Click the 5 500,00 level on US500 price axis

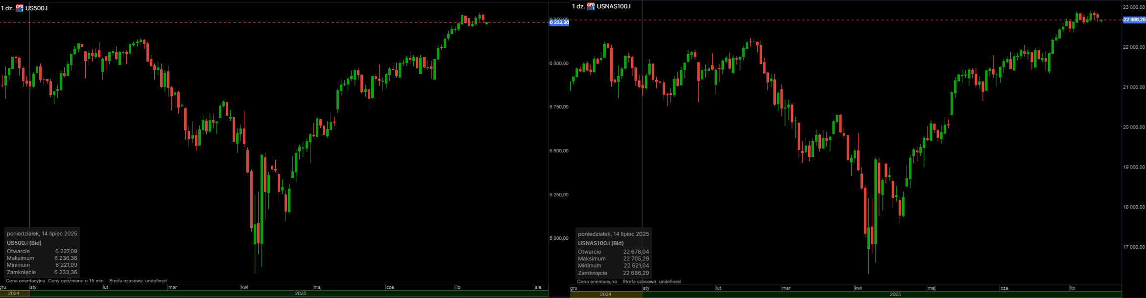click(559, 151)
